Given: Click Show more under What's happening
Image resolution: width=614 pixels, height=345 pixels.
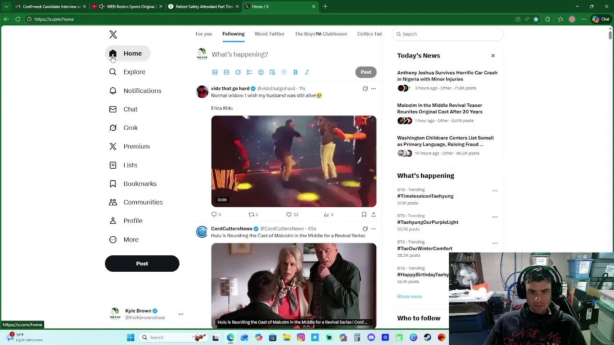Looking at the screenshot, I should (410, 297).
